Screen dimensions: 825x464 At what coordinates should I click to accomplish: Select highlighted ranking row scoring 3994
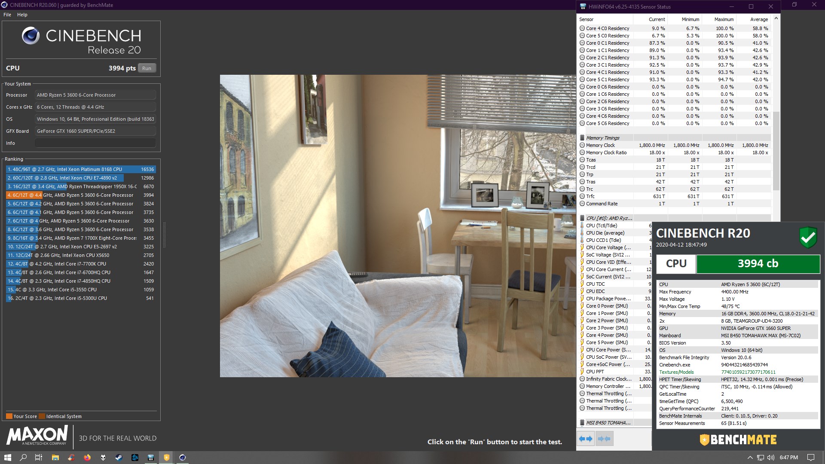[x=80, y=195]
